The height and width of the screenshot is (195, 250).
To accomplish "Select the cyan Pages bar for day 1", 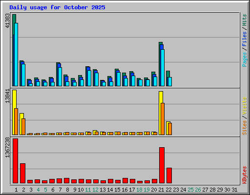I will [16, 55].
